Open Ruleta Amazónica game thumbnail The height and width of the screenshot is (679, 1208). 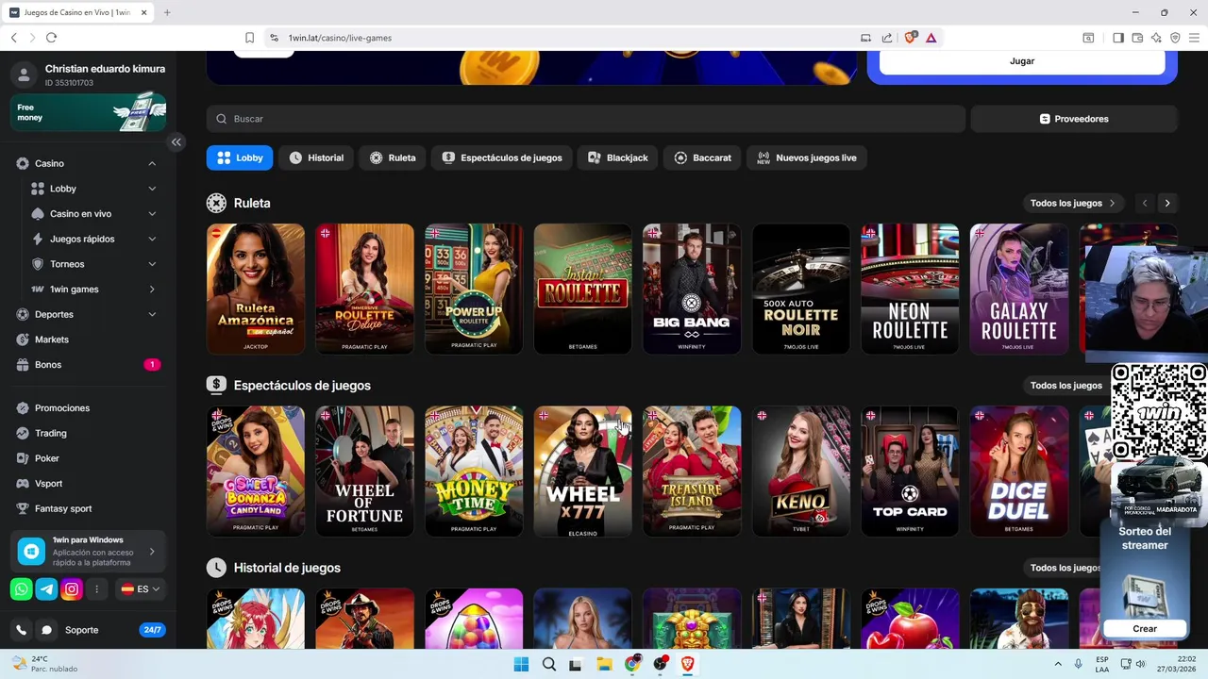[x=256, y=289]
